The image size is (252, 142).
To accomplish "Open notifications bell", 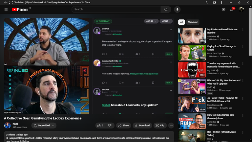I will (232, 9).
